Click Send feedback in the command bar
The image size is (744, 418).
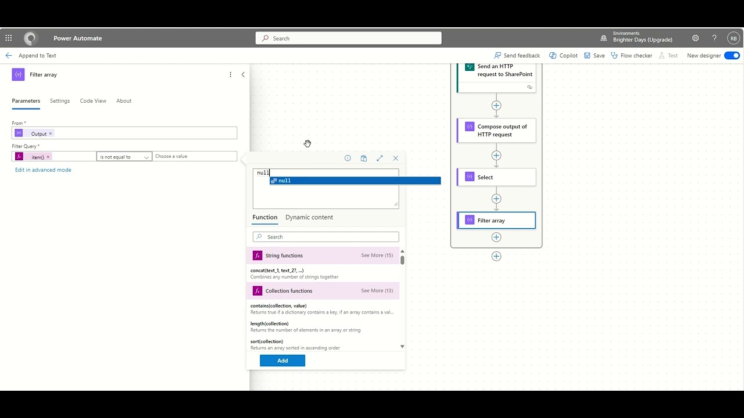(517, 56)
